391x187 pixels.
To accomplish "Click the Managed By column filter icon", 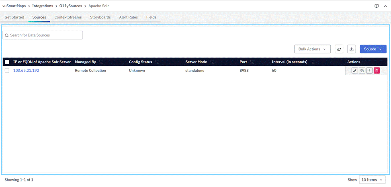I will click(x=101, y=62).
